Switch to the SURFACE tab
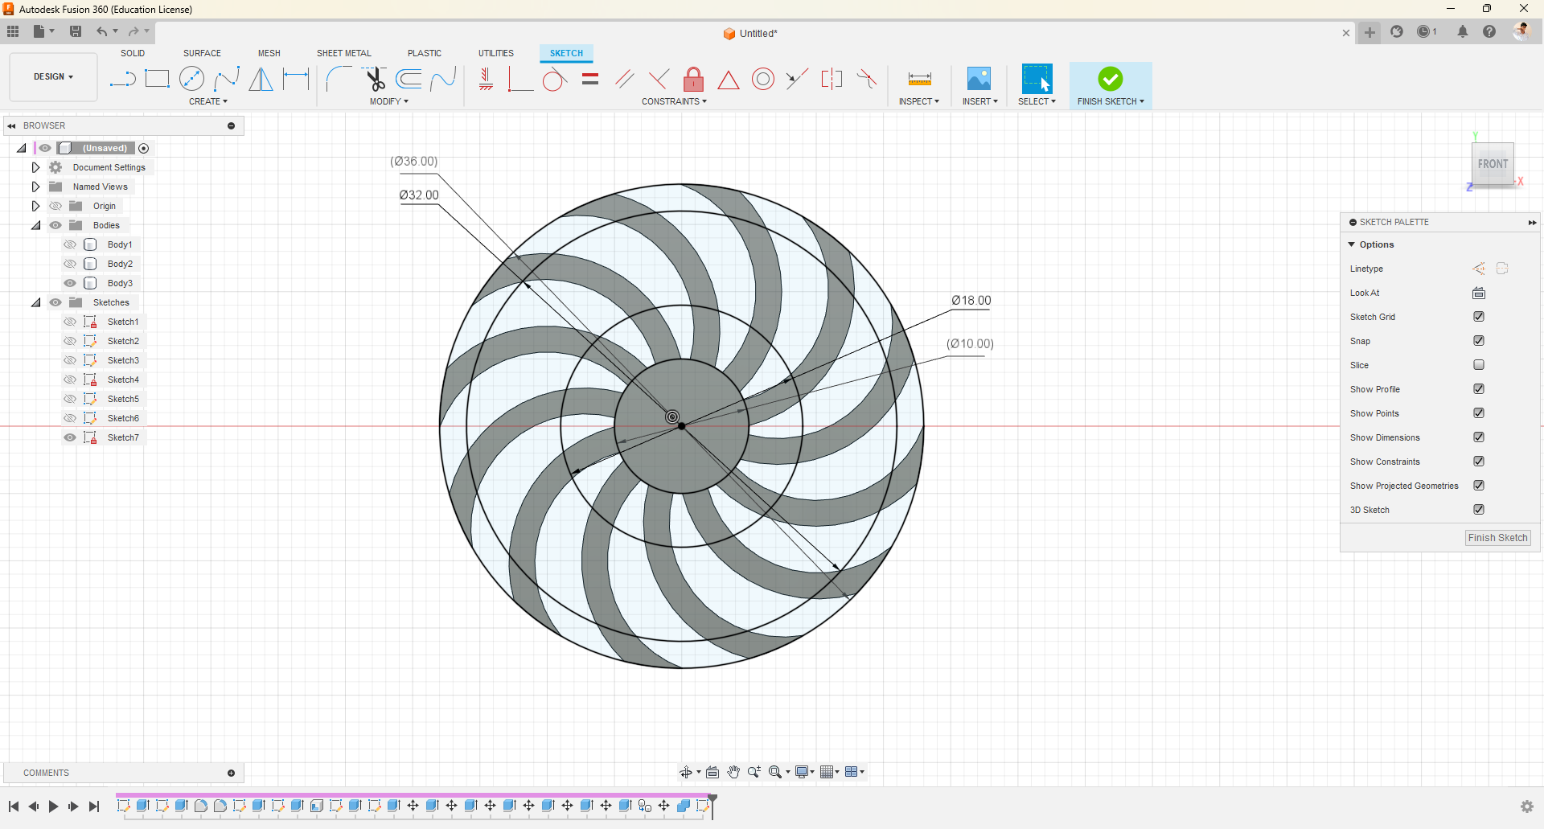This screenshot has height=829, width=1544. [202, 53]
